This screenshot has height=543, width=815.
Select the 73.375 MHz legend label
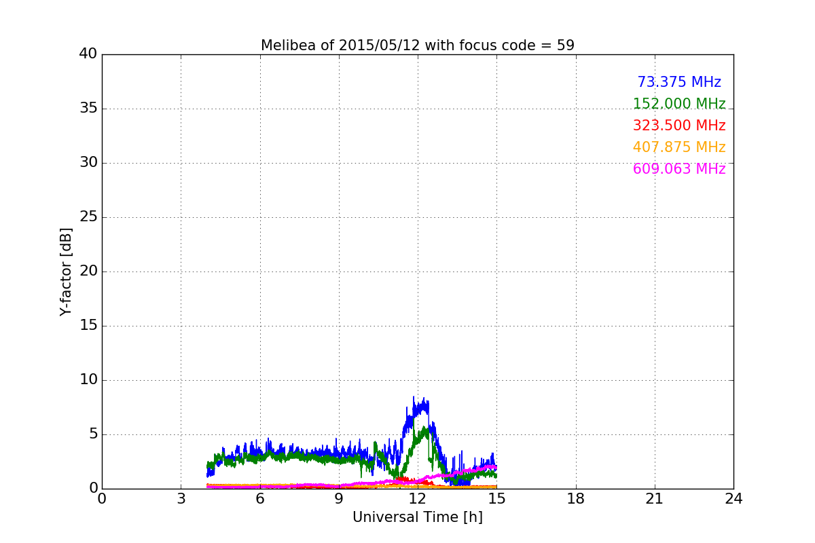(679, 82)
